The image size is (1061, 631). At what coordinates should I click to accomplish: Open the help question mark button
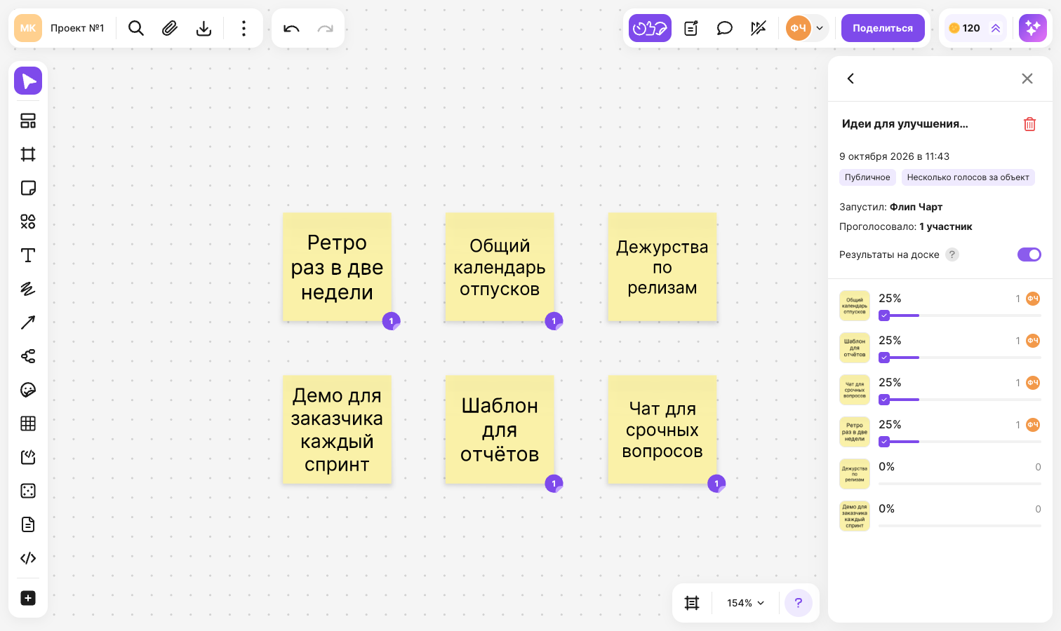[799, 603]
